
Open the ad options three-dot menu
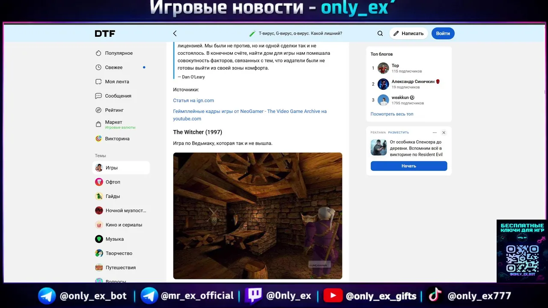coord(435,133)
